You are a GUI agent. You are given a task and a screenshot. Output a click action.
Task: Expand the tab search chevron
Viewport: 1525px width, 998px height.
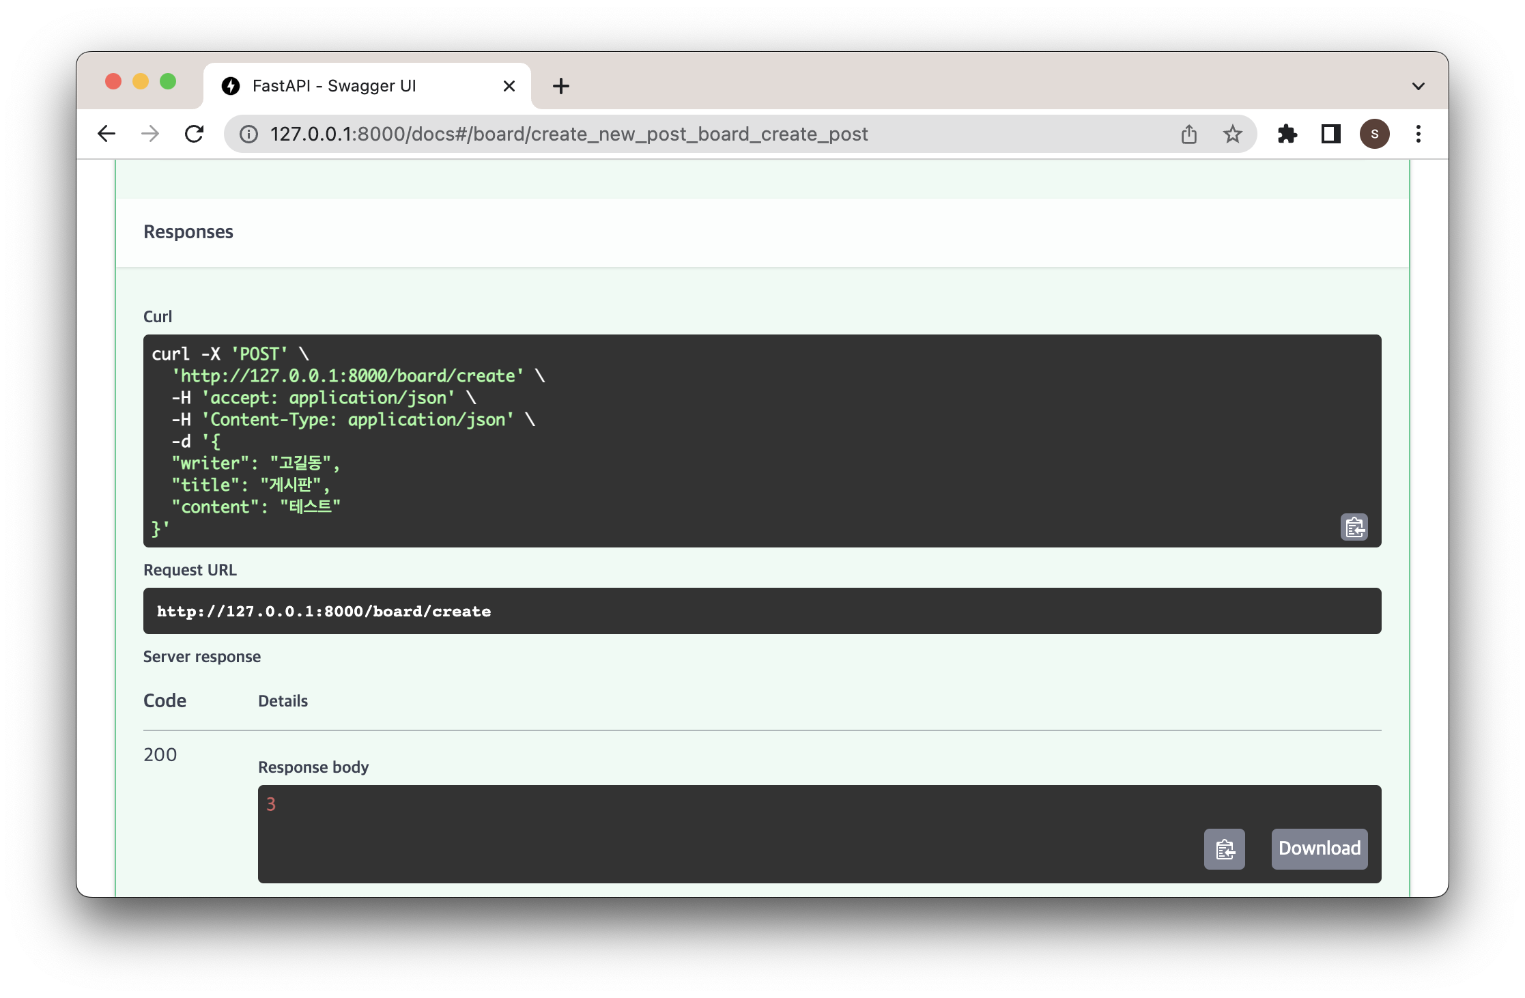pos(1418,86)
